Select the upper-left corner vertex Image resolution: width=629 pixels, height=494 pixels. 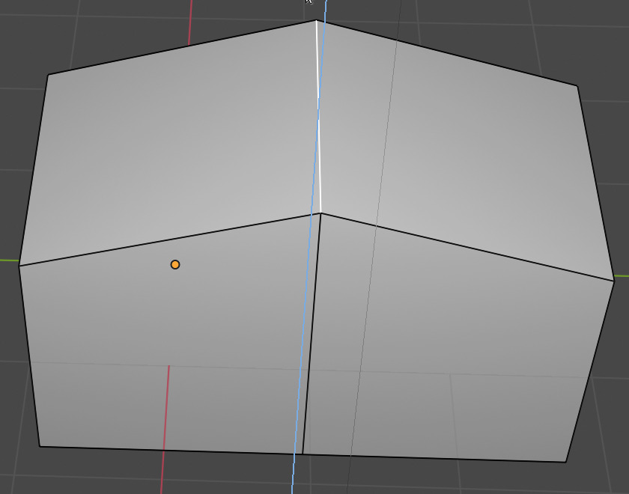coord(49,75)
